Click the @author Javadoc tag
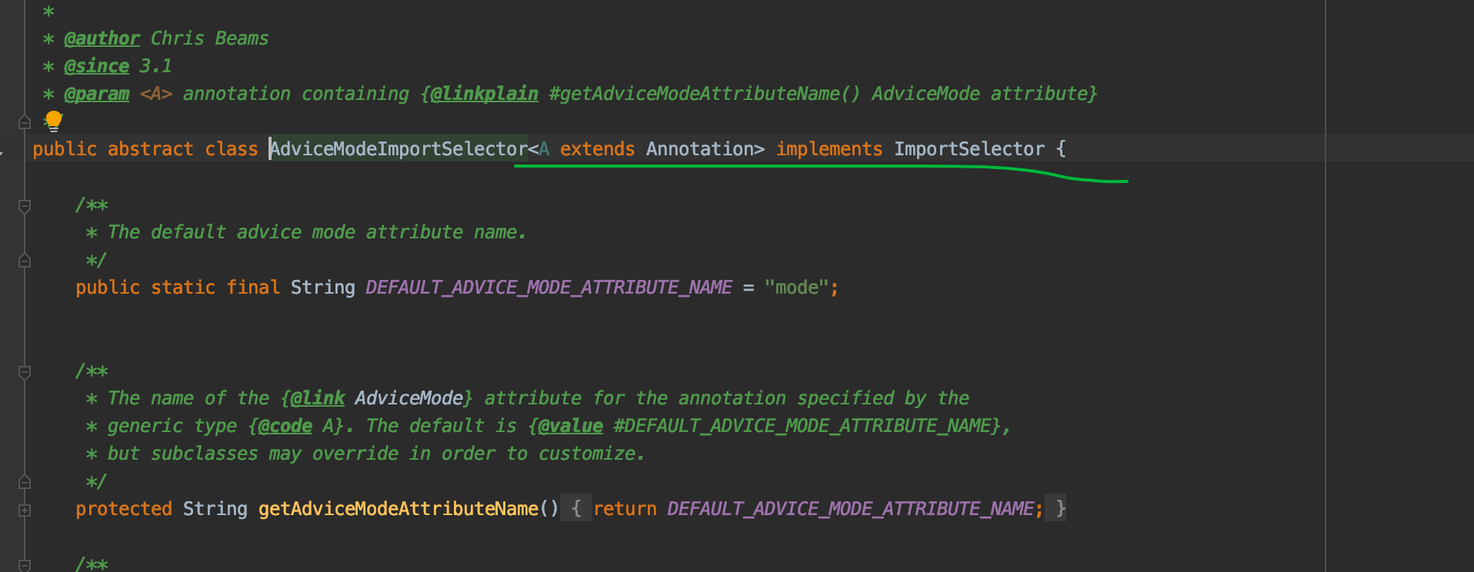 pos(102,38)
